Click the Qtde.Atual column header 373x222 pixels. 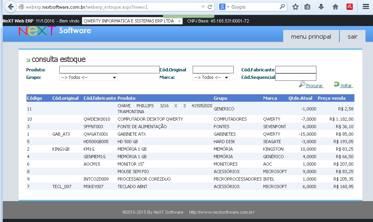301,98
